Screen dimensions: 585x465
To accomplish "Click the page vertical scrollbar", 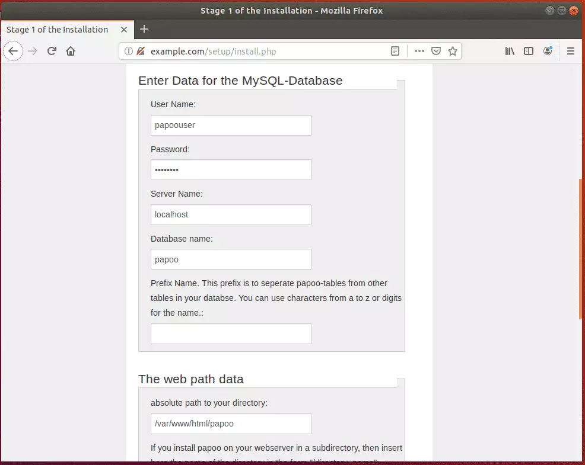I will click(x=580, y=249).
